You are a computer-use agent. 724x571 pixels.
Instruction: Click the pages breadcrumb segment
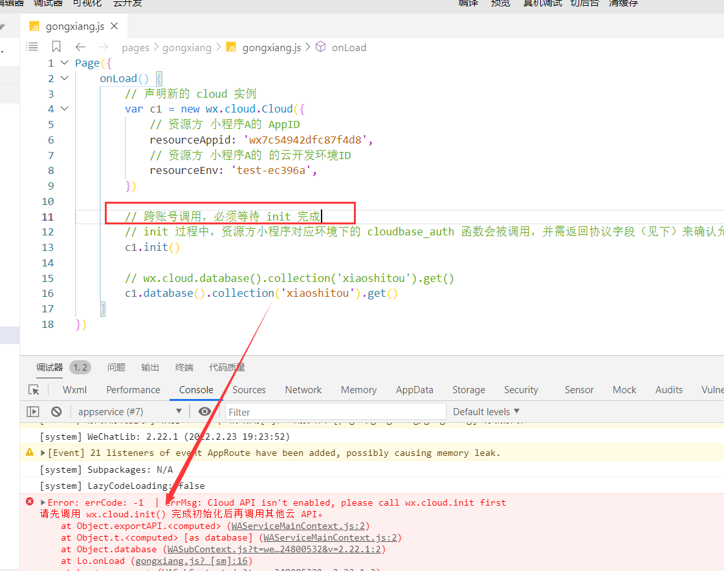(x=136, y=48)
